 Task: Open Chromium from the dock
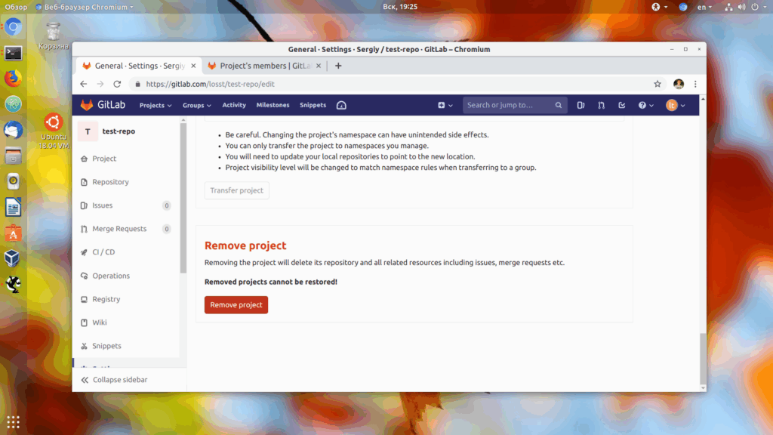pyautogui.click(x=14, y=26)
